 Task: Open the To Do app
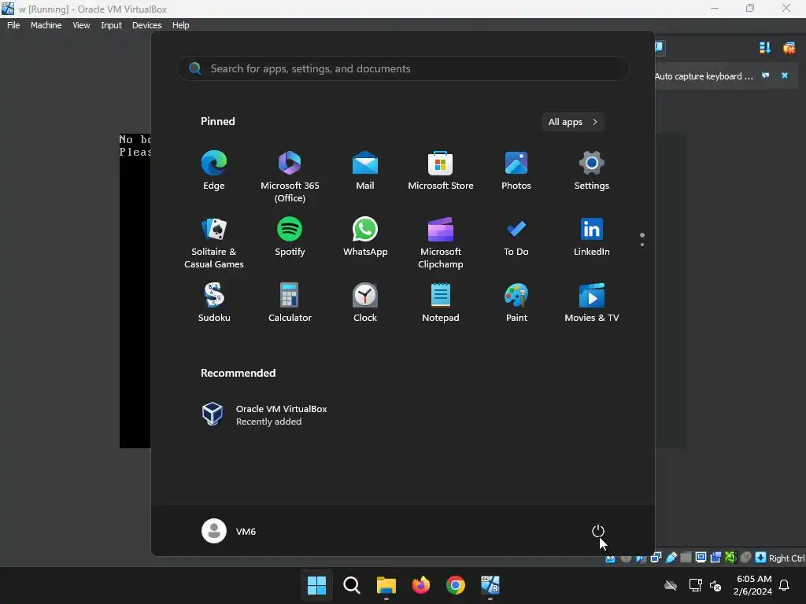point(516,237)
